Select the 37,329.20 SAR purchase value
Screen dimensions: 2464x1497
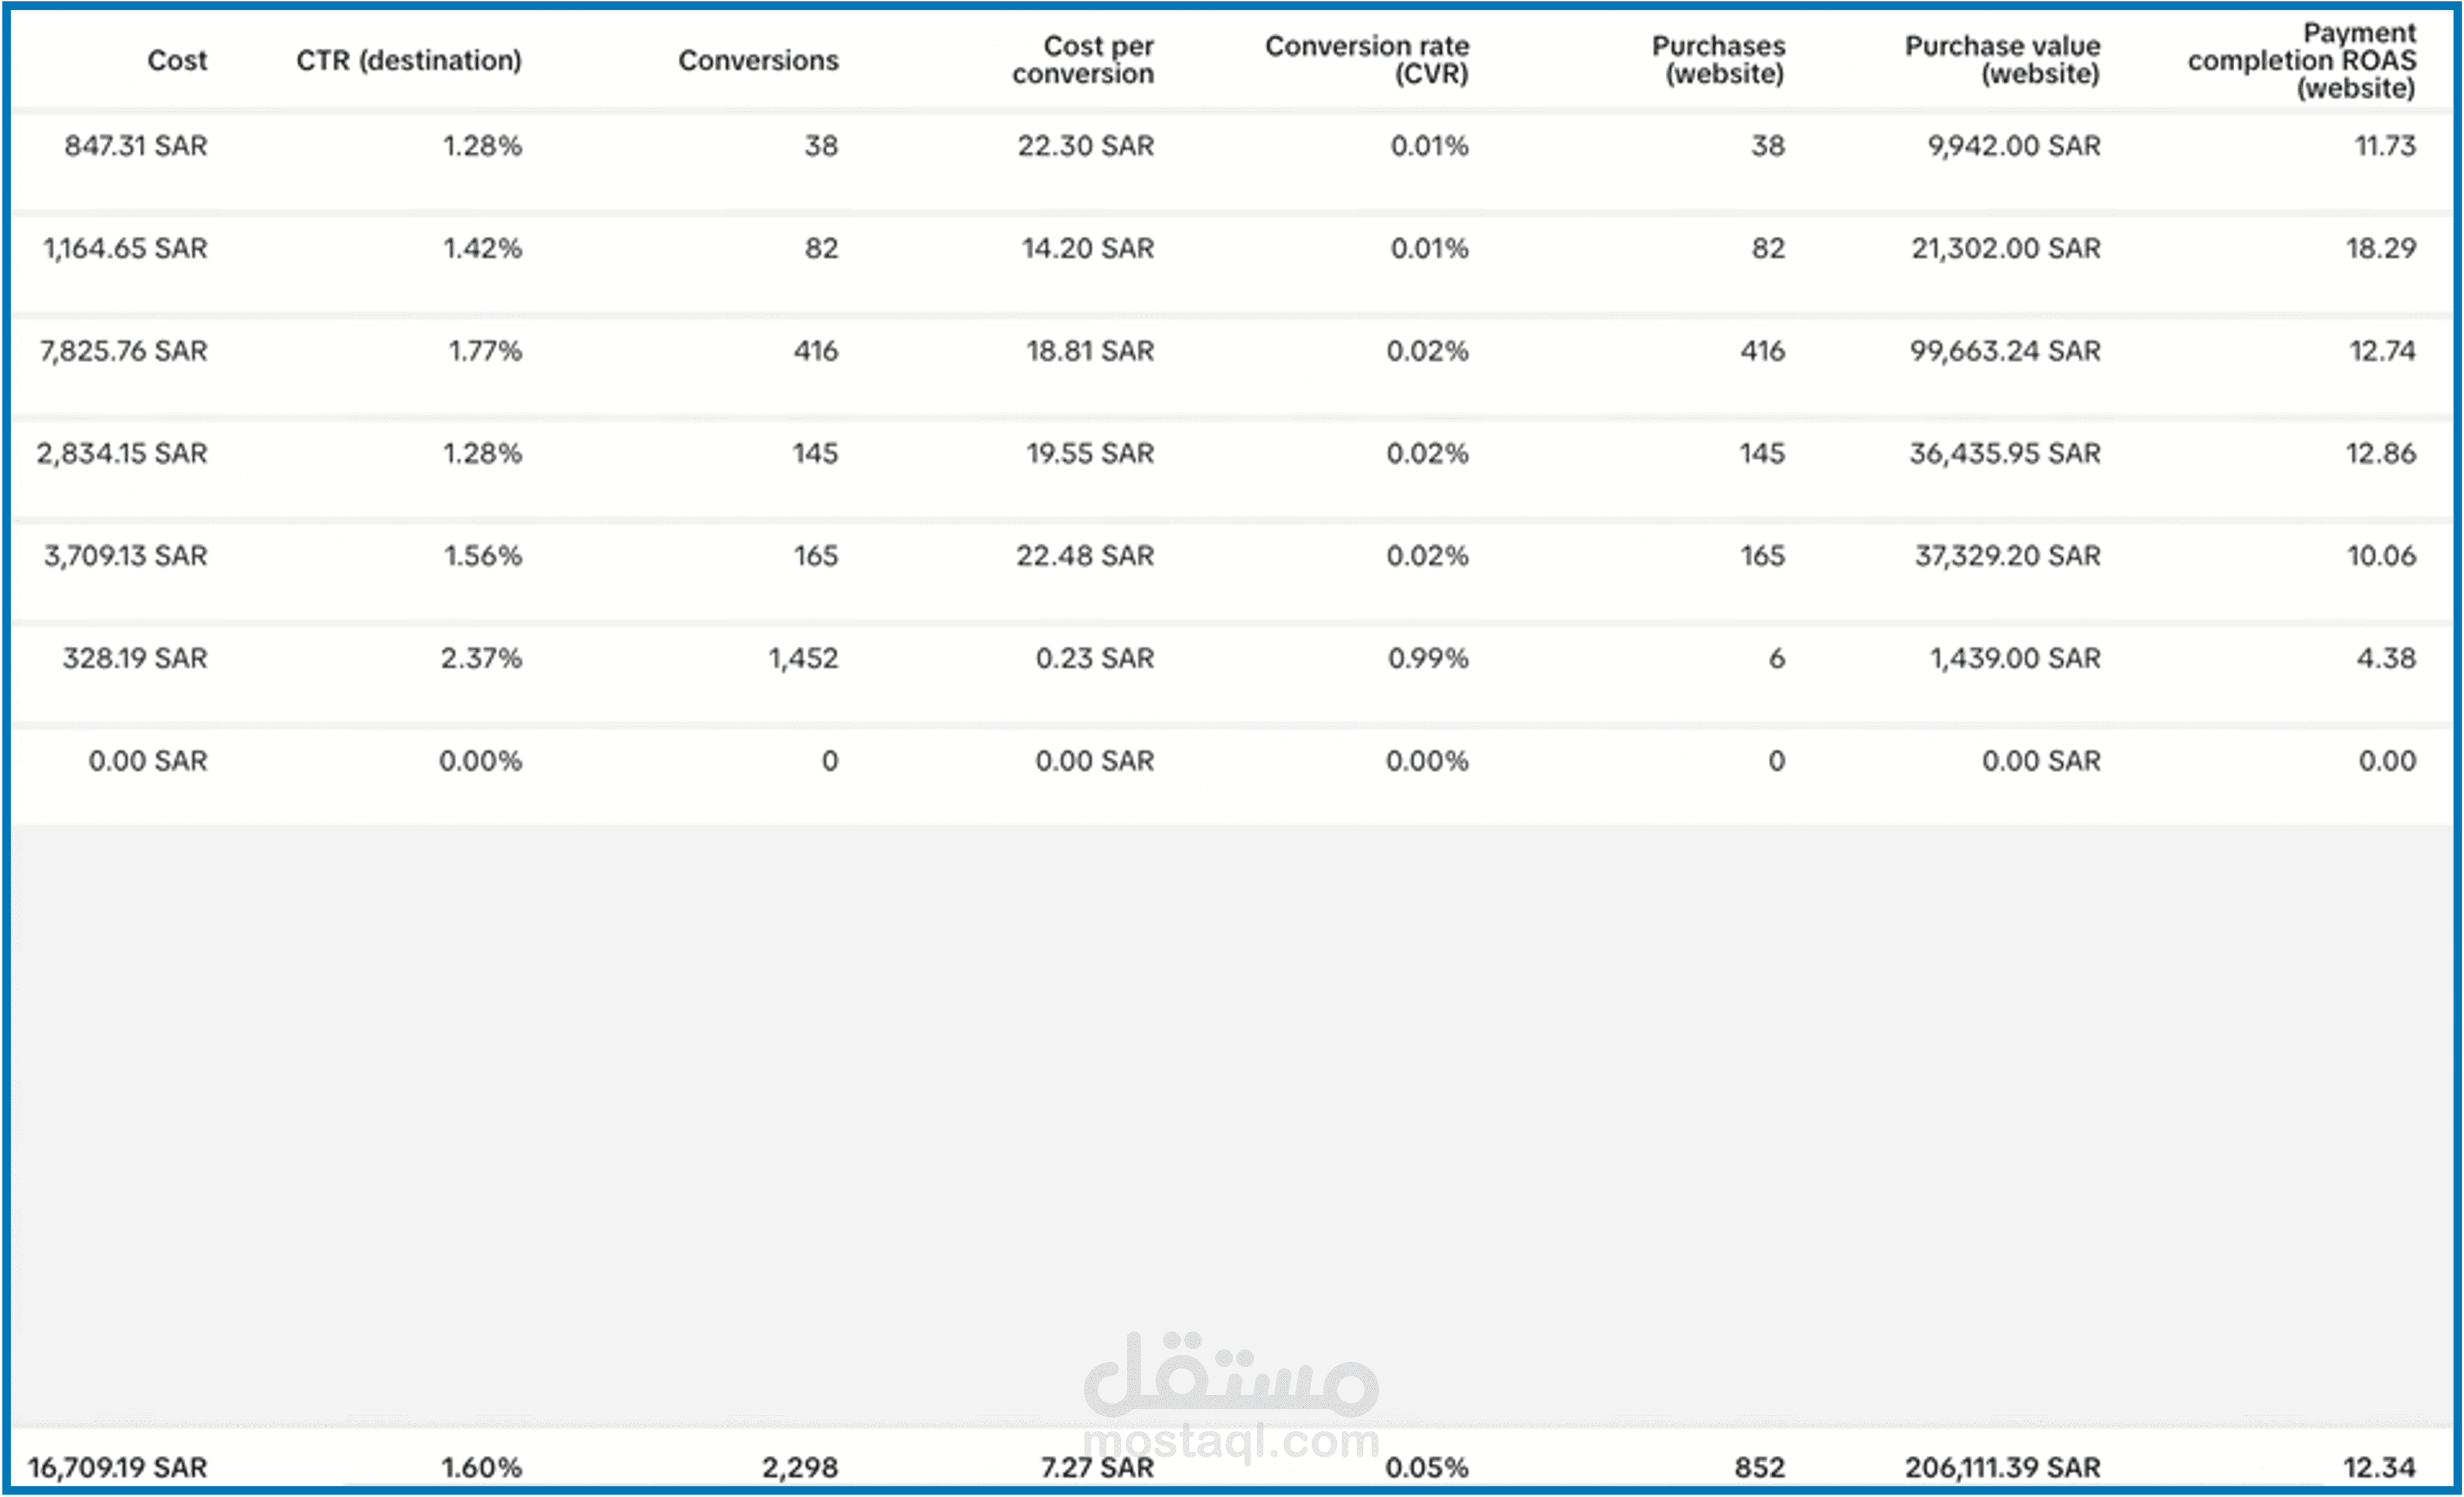tap(2007, 556)
